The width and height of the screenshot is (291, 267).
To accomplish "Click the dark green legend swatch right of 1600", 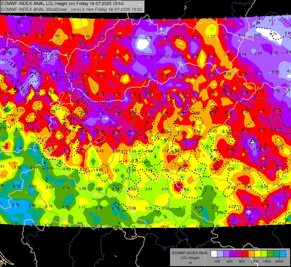I will [270, 254].
